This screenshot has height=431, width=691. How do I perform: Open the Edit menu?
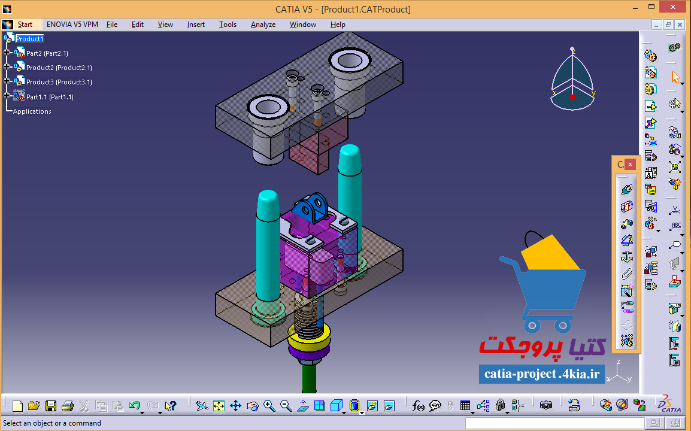click(138, 24)
